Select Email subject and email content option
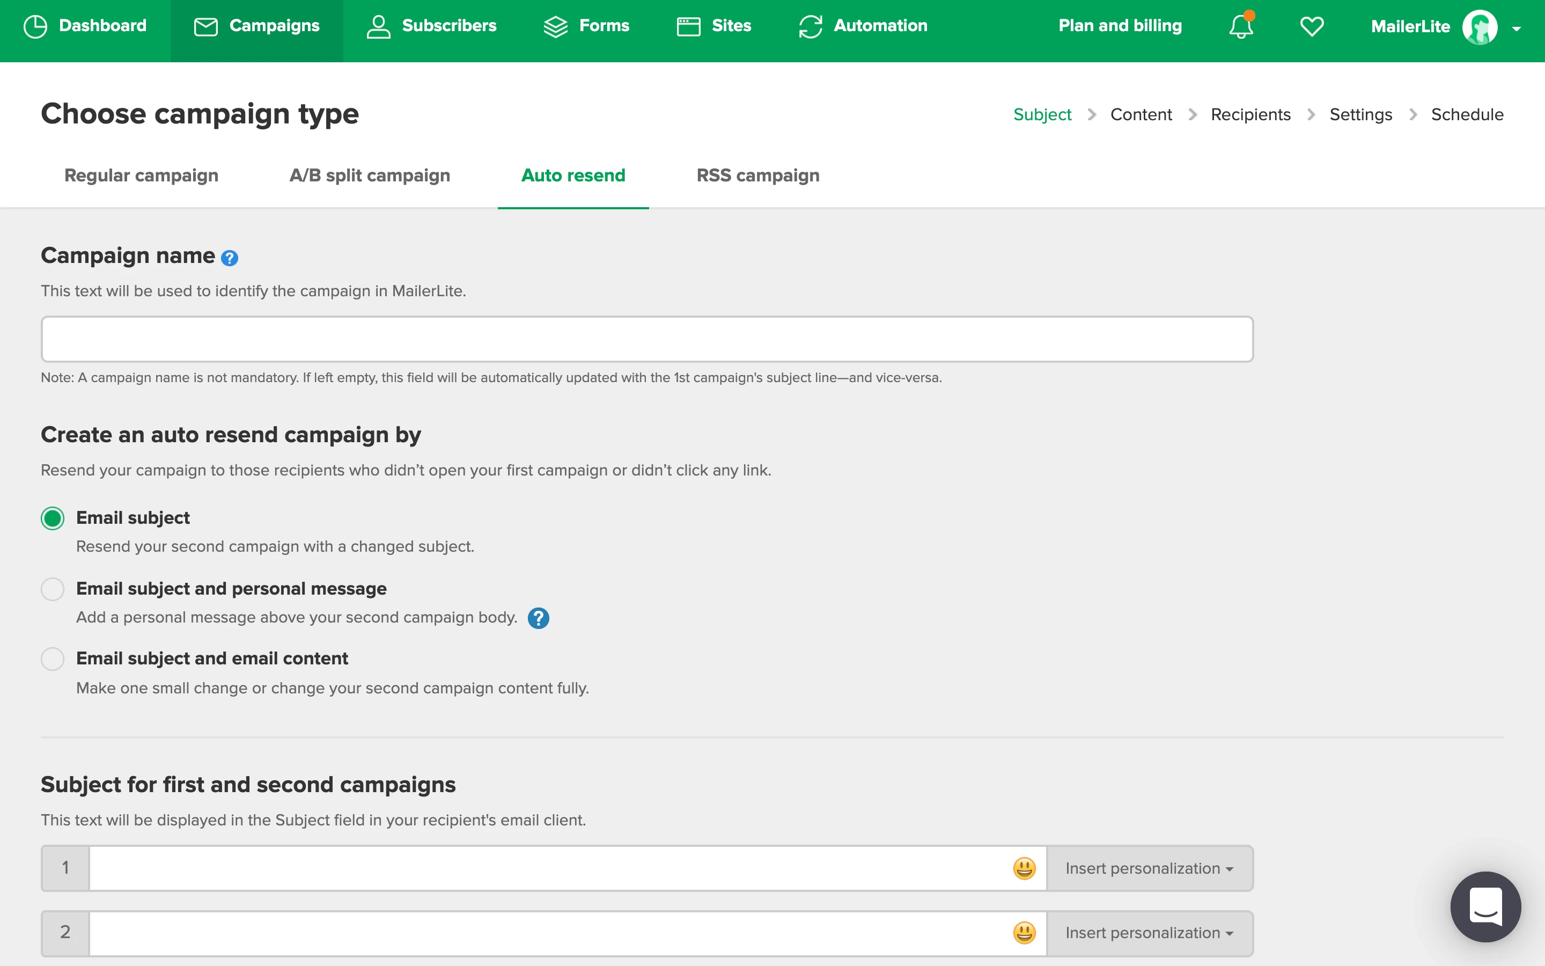The width and height of the screenshot is (1545, 966). (53, 658)
